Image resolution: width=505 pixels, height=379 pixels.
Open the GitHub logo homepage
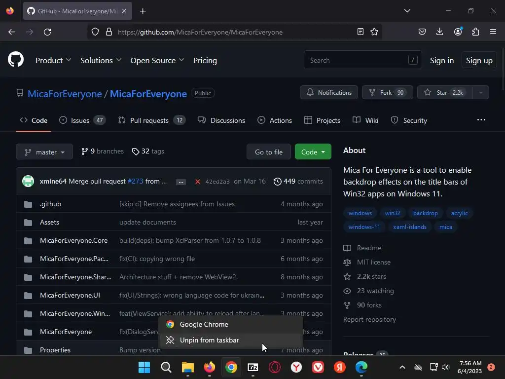[16, 60]
